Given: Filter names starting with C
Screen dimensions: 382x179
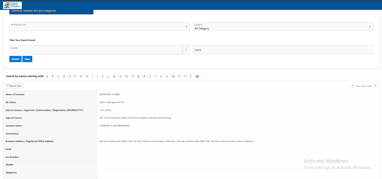Looking at the screenshot, I should pos(58,77).
